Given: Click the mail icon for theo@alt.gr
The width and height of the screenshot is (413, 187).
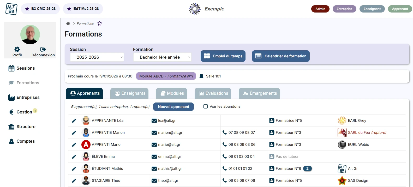Looking at the screenshot, I should pyautogui.click(x=154, y=181).
